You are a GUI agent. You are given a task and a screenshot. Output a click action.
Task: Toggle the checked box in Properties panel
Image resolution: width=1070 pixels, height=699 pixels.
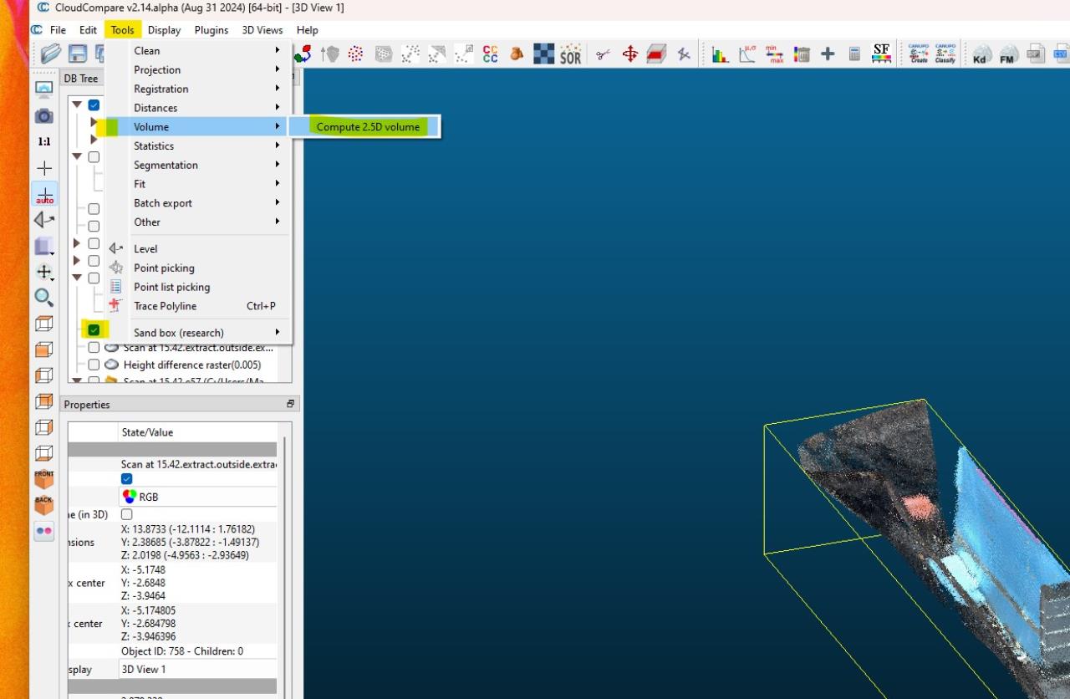127,479
